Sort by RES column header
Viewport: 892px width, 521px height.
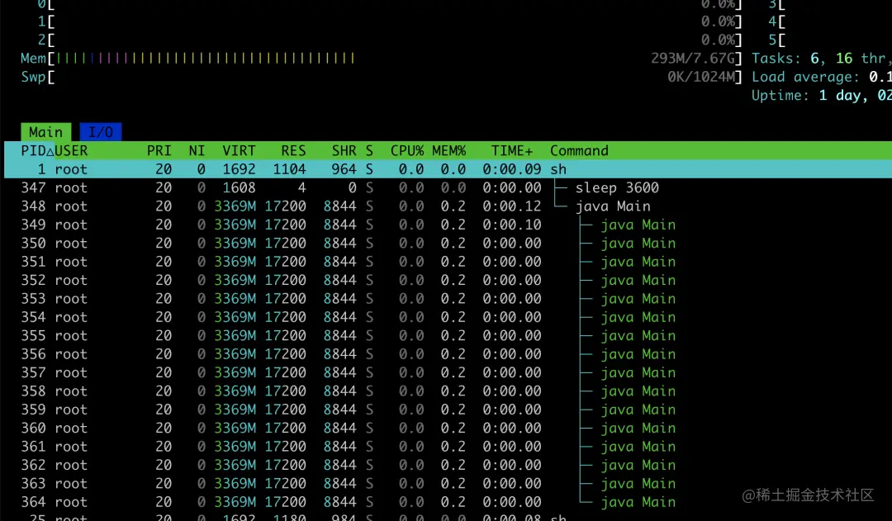(x=293, y=151)
